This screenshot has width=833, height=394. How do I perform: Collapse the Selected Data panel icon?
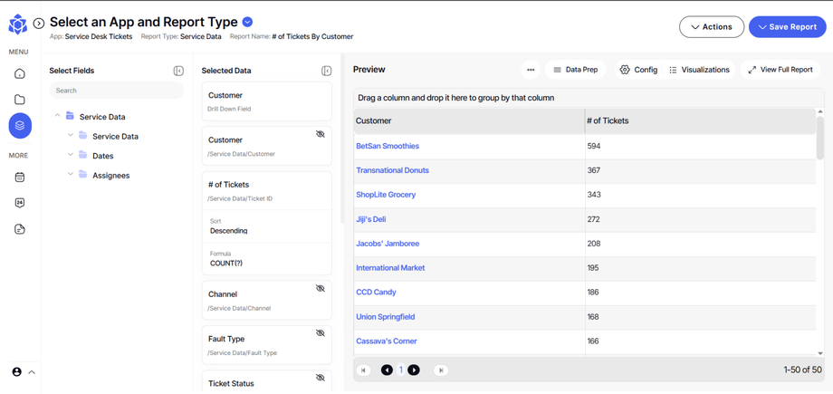tap(327, 71)
